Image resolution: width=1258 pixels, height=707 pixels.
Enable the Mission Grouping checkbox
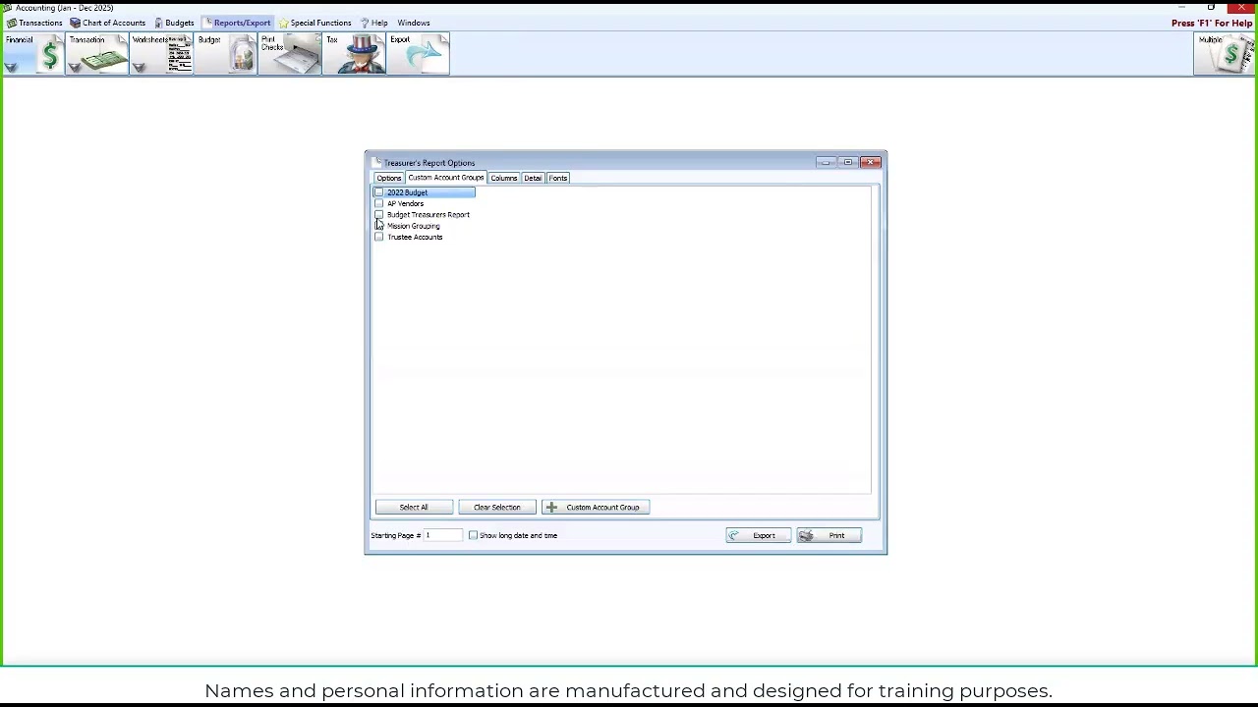(x=379, y=226)
